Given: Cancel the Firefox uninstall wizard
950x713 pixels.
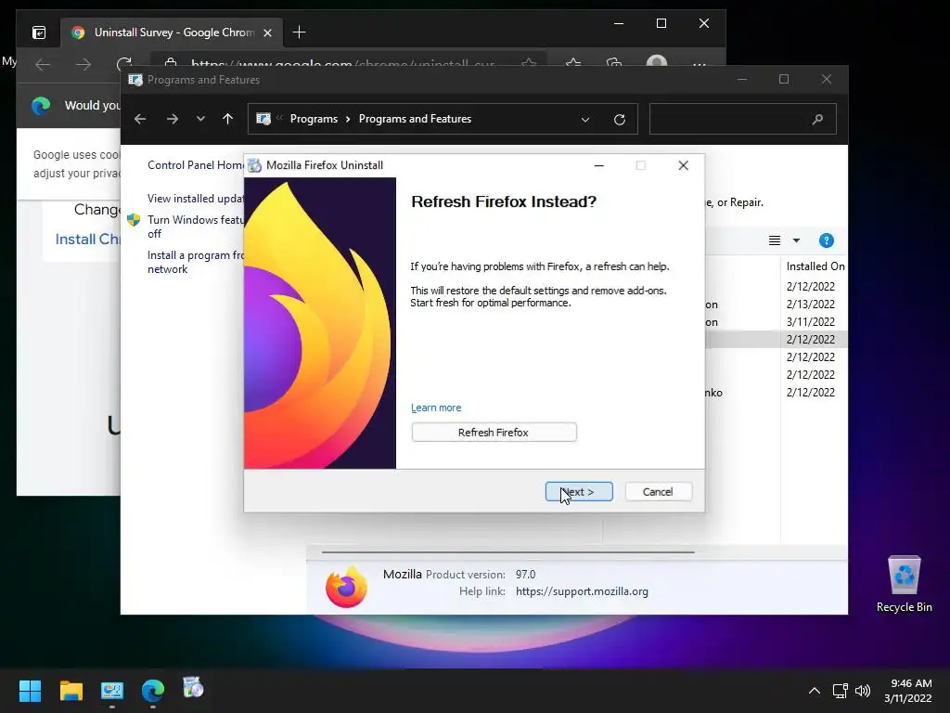Looking at the screenshot, I should pyautogui.click(x=658, y=492).
